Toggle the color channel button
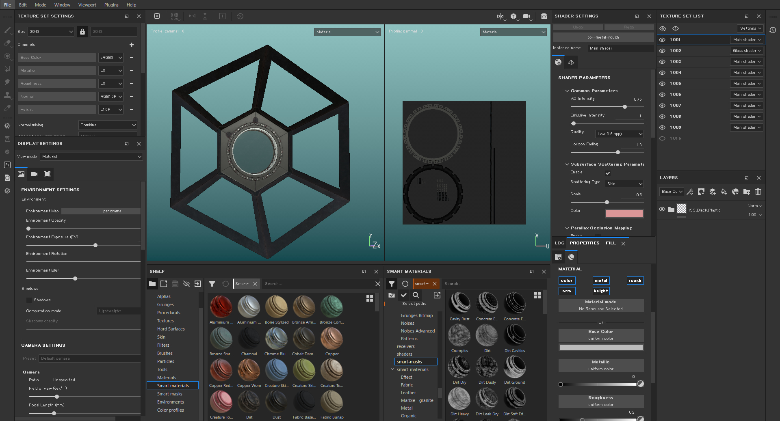This screenshot has height=421, width=780. 567,281
